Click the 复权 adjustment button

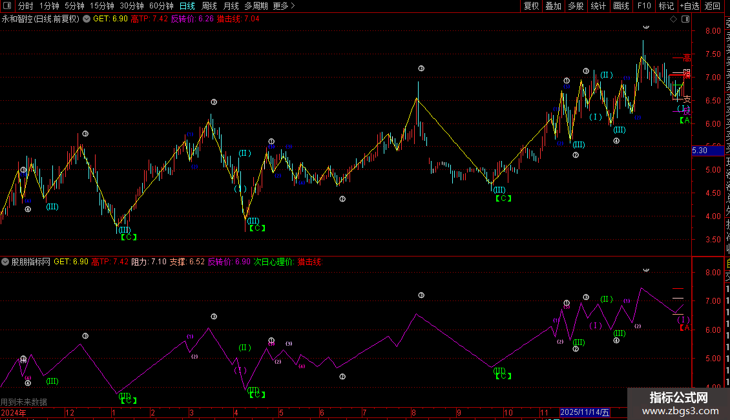(531, 6)
